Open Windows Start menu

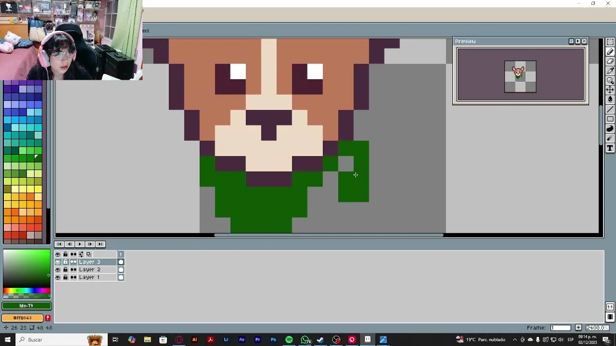click(x=8, y=340)
